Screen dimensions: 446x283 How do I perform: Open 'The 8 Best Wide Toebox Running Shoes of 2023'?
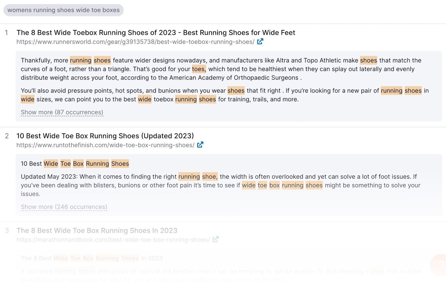156,33
